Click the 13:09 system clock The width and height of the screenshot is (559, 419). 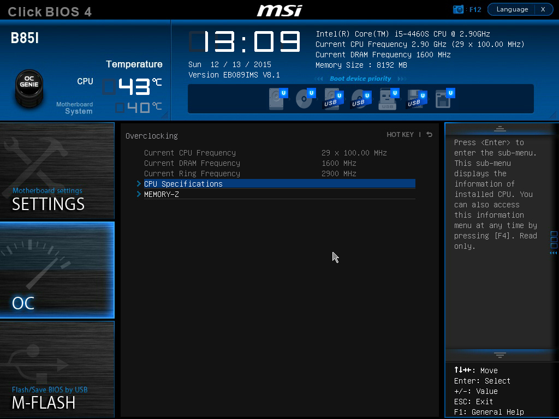[x=245, y=41]
